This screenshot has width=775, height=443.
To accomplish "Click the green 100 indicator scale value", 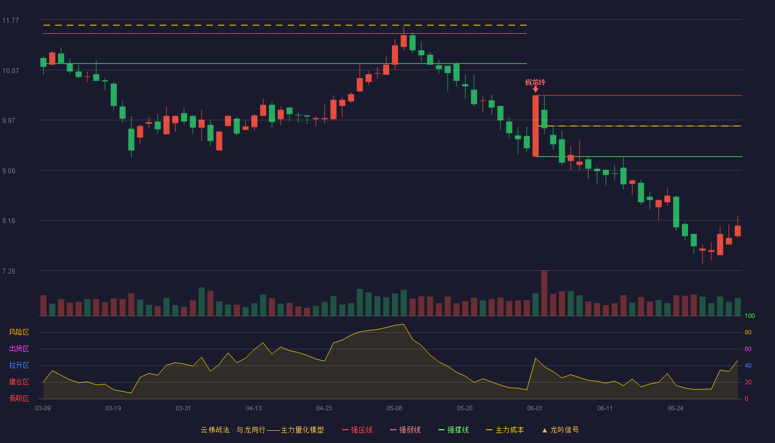I will 750,316.
